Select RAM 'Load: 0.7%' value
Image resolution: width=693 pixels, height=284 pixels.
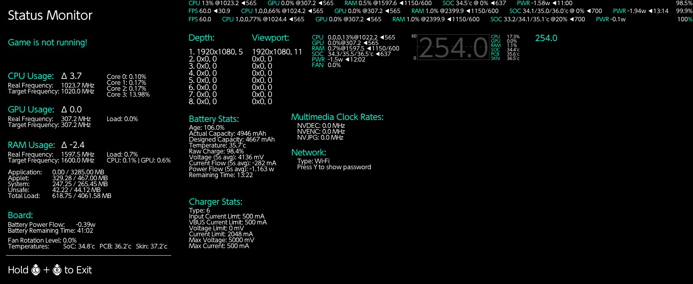[x=122, y=154]
